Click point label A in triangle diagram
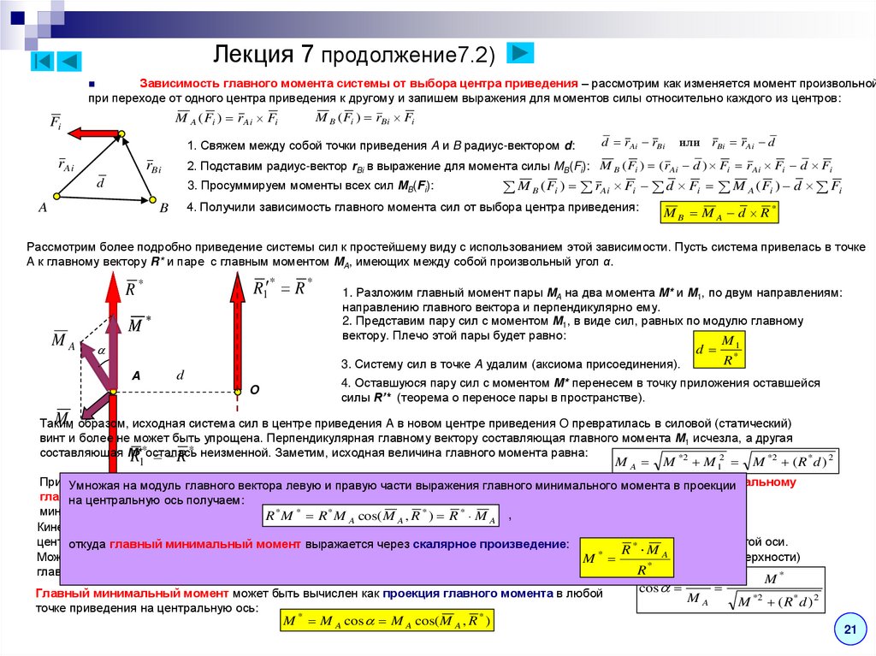This screenshot has width=876, height=656. pos(43,207)
